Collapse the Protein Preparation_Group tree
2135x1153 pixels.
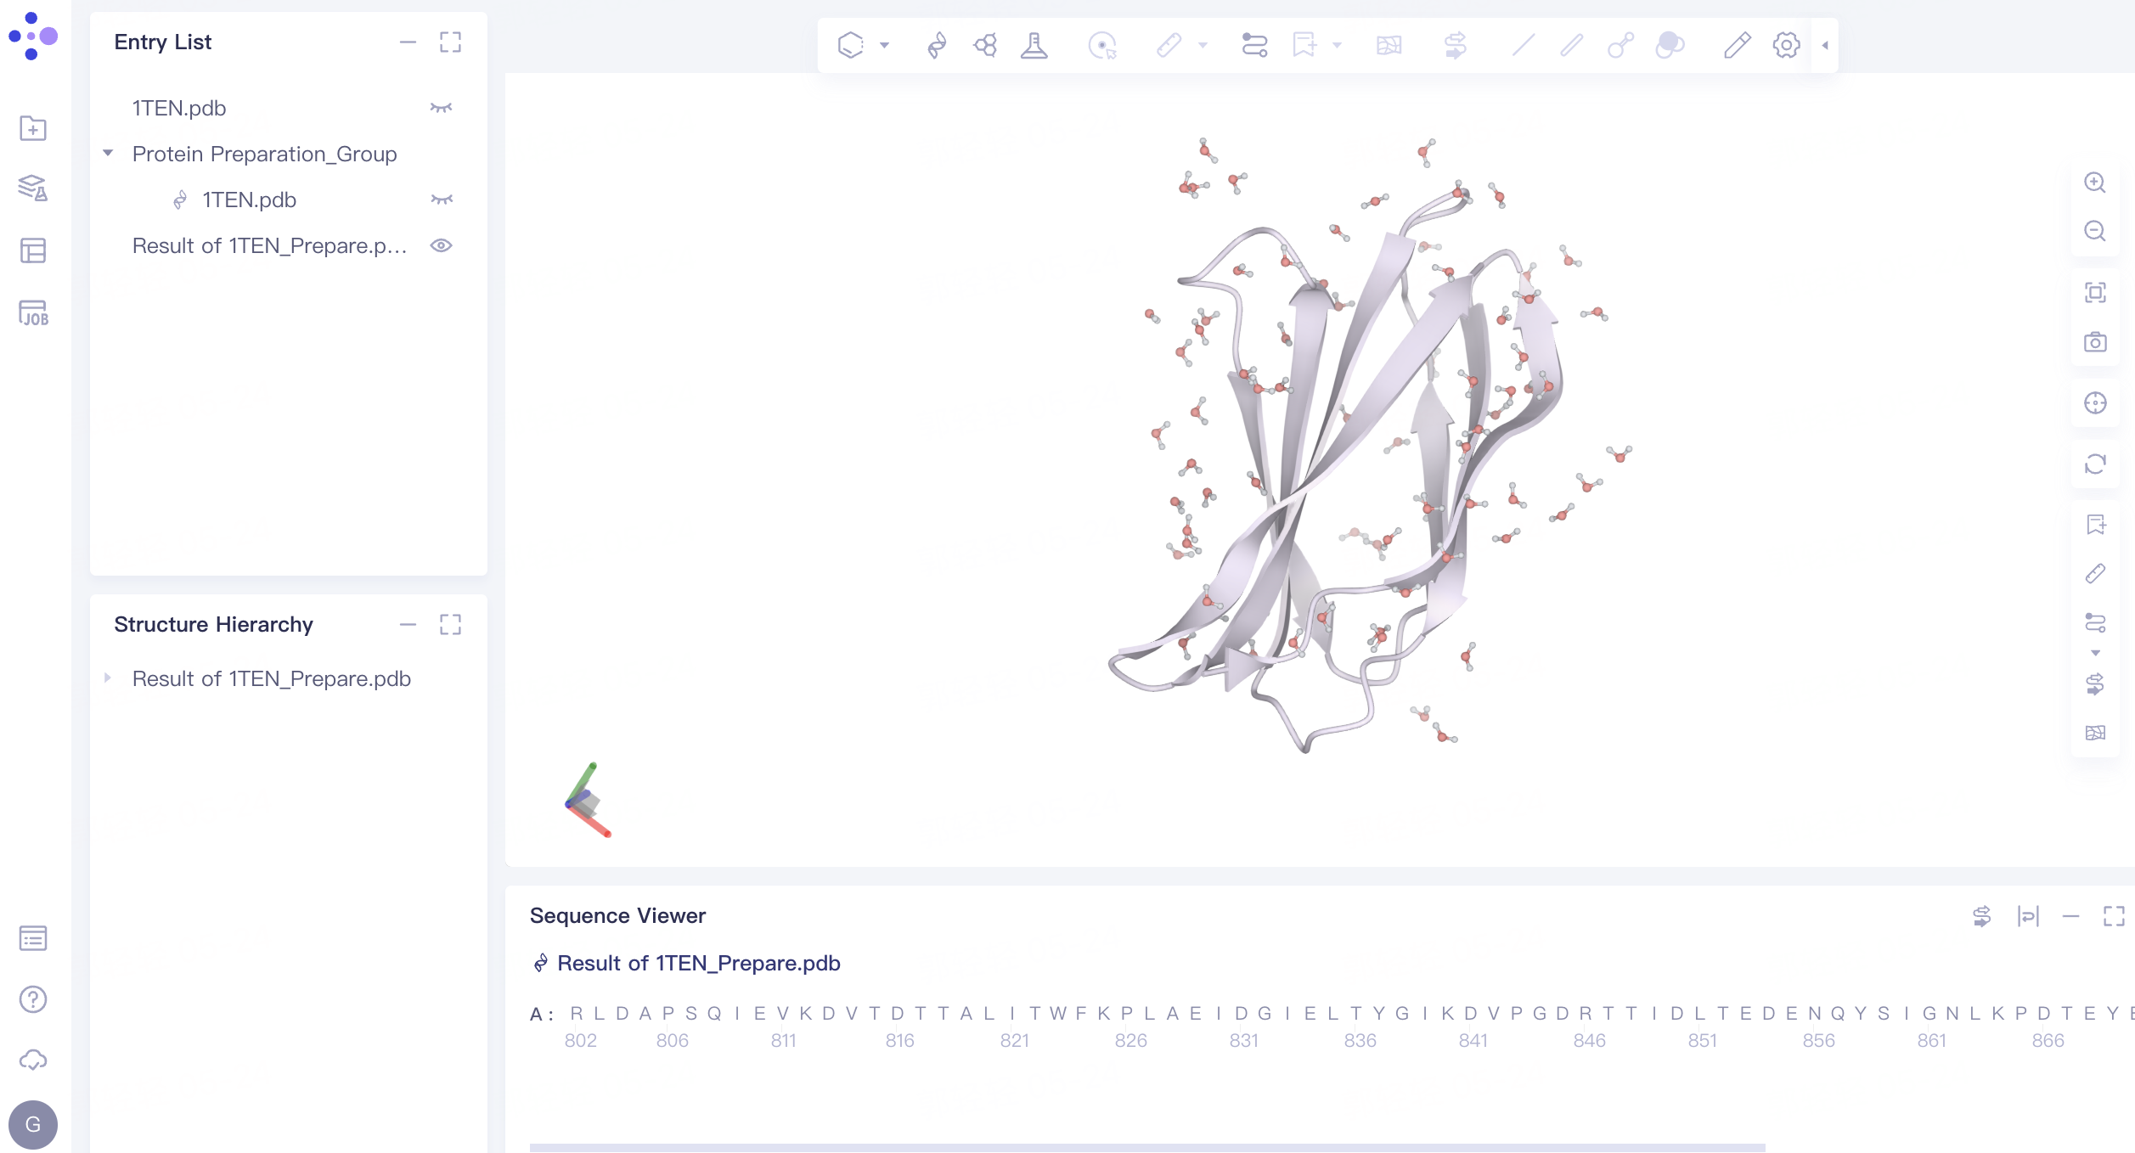point(108,154)
